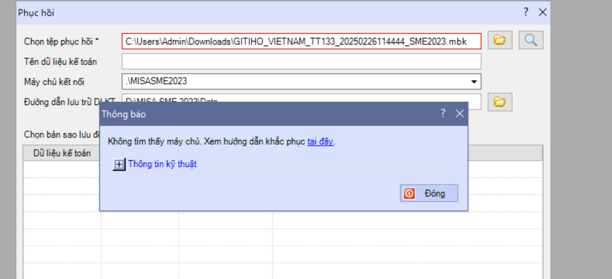Click the Chọn tệp phục hồi path field
Screen dimensions: 612x279
click(301, 41)
